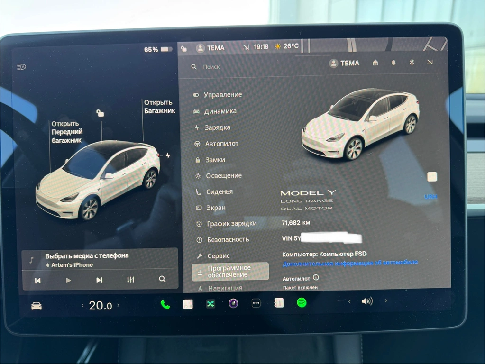Tap the cellular signal icon in settings header
Screen dimensions: 485x364
[x=430, y=62]
